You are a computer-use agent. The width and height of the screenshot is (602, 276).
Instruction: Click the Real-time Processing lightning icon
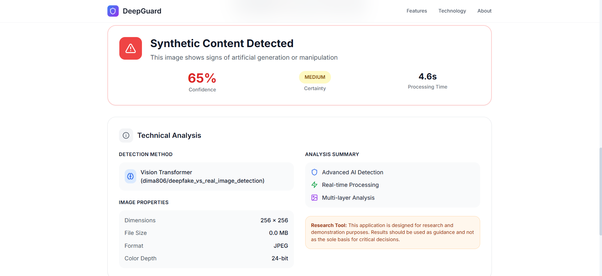(314, 185)
